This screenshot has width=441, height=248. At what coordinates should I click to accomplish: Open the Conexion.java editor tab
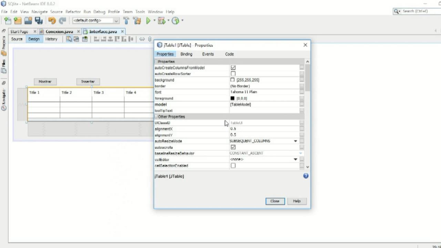pos(59,31)
